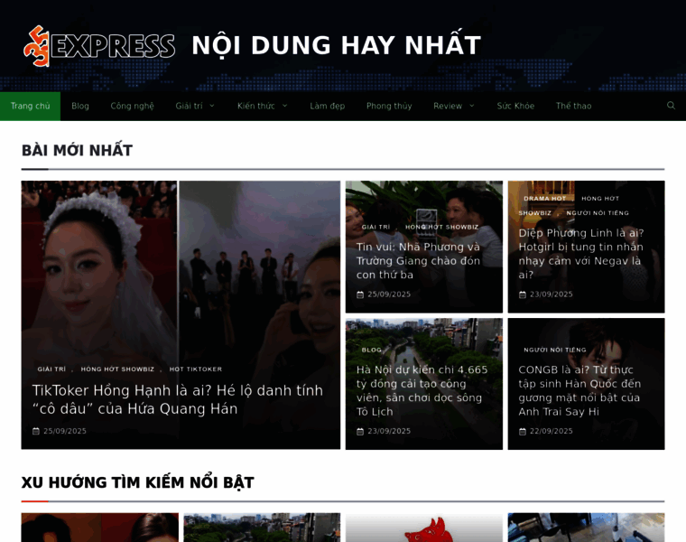Click Người nổi tiếng tag on the Diệp Phương Linh article
This screenshot has height=542, width=686.
click(598, 213)
